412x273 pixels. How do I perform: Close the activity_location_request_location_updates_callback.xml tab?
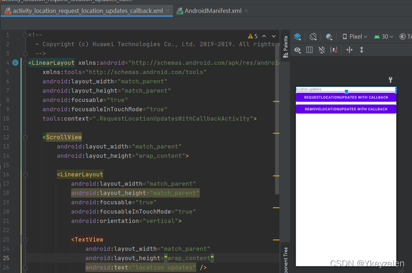coord(167,11)
